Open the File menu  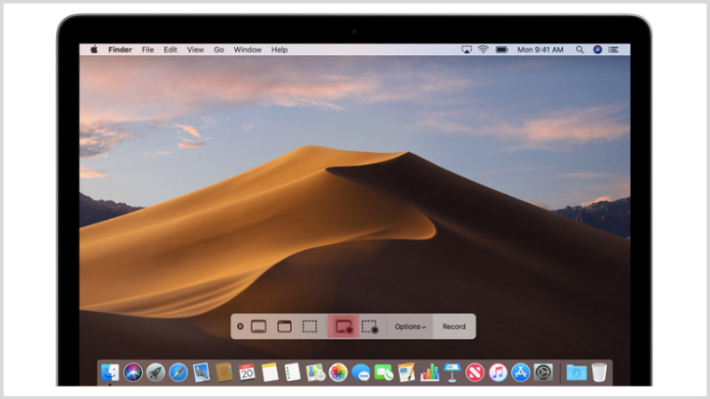pos(147,50)
